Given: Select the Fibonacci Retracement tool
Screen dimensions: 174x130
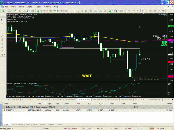Looking at the screenshot, I should point(2,44).
